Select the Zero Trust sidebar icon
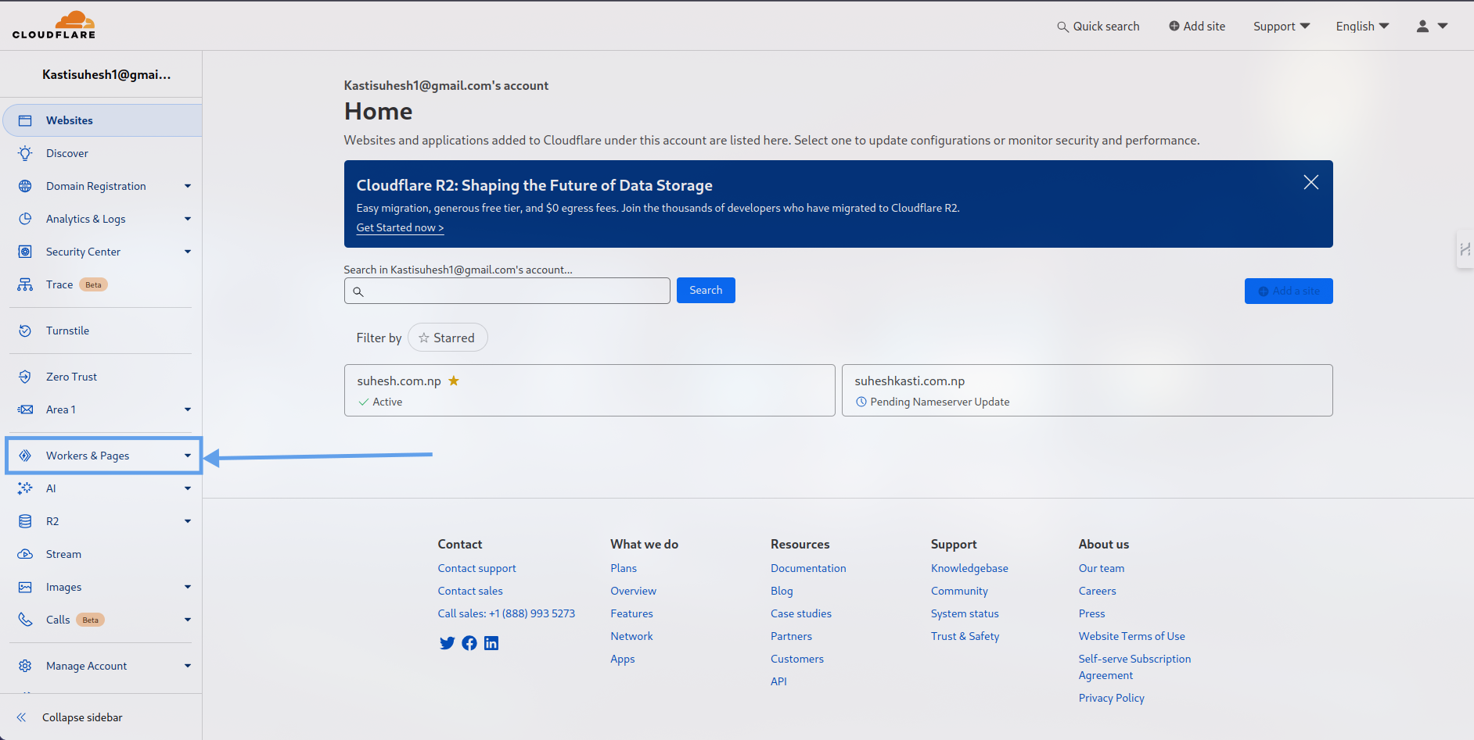The image size is (1474, 740). [26, 376]
